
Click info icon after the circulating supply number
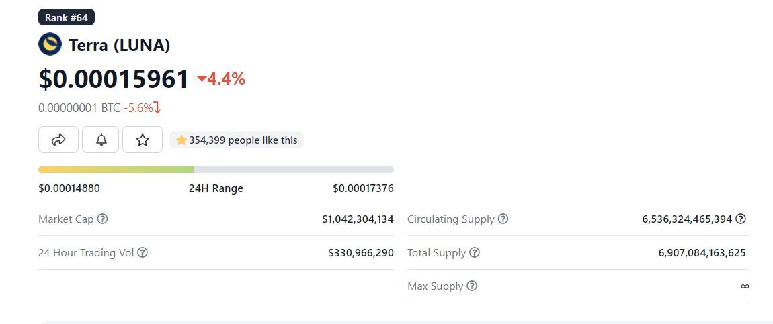(741, 219)
